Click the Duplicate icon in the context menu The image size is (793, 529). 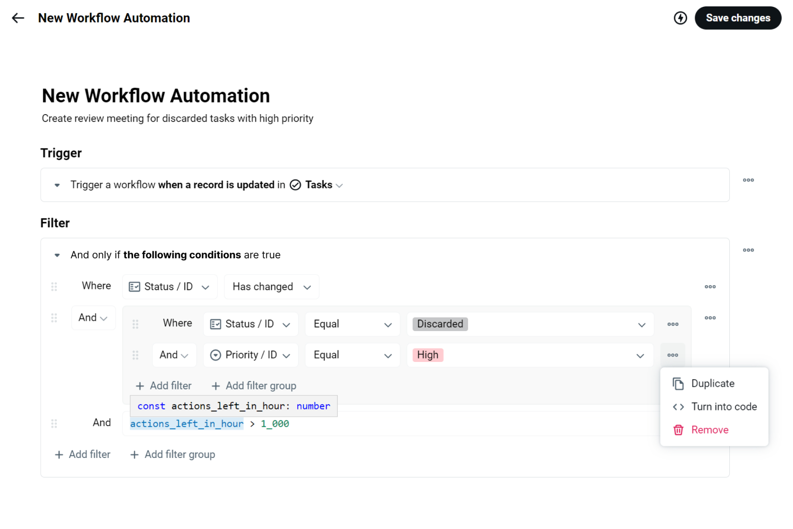point(678,384)
